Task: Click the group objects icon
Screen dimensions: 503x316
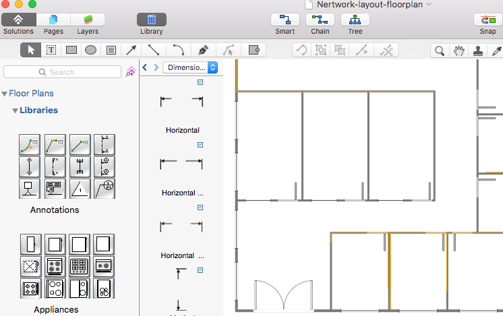Action: point(321,51)
